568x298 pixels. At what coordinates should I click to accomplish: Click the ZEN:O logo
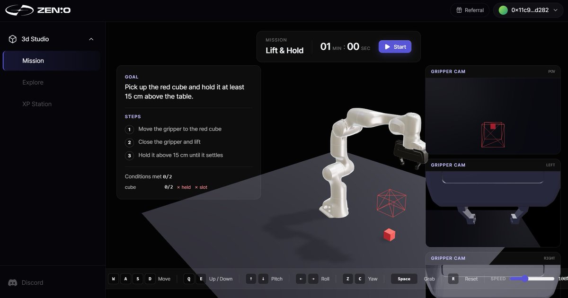point(38,10)
